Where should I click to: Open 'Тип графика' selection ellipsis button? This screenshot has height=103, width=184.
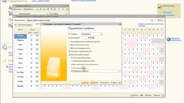pos(101,34)
